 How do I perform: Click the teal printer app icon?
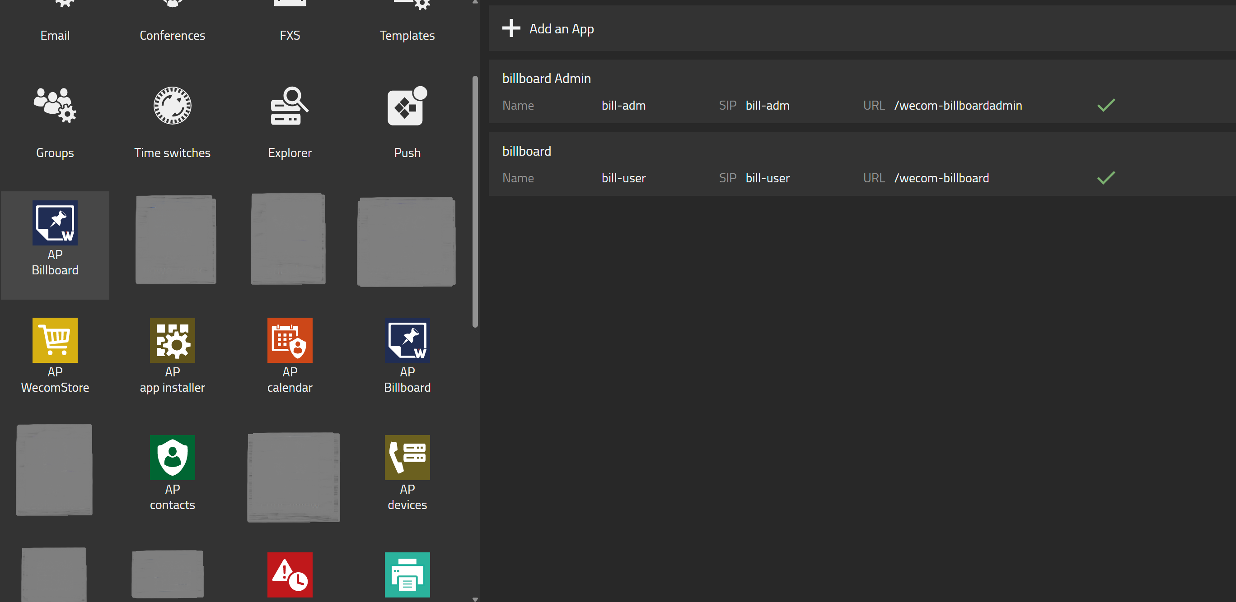pos(407,574)
